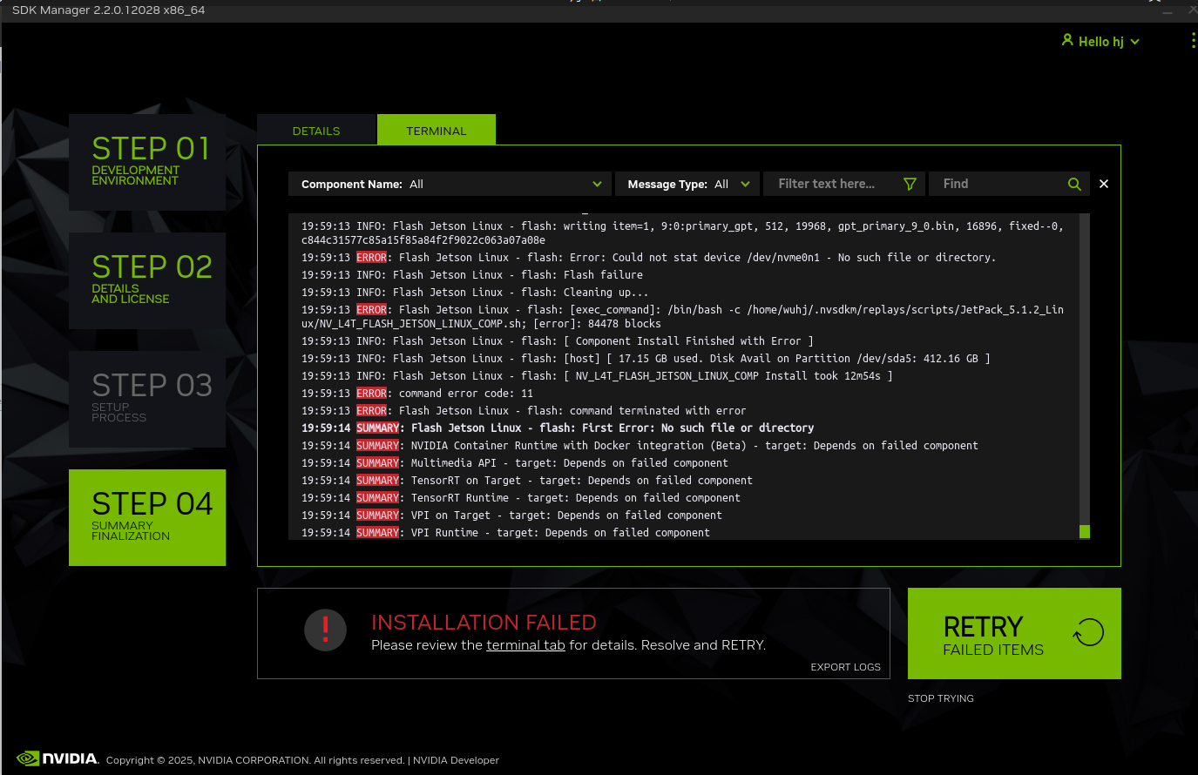
Task: Click the 'Cleaning up...' log line
Action: click(475, 293)
